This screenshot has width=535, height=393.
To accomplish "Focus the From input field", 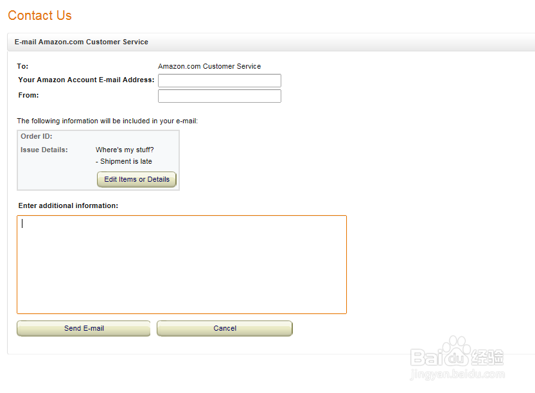I will pyautogui.click(x=219, y=96).
